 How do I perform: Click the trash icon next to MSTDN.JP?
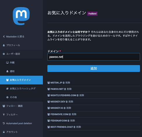(64, 83)
